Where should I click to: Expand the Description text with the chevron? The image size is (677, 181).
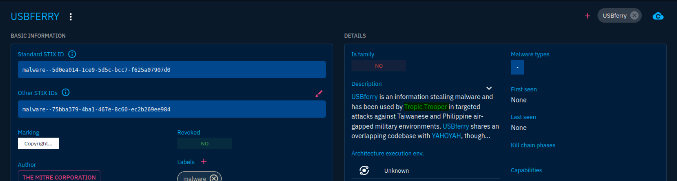(489, 88)
